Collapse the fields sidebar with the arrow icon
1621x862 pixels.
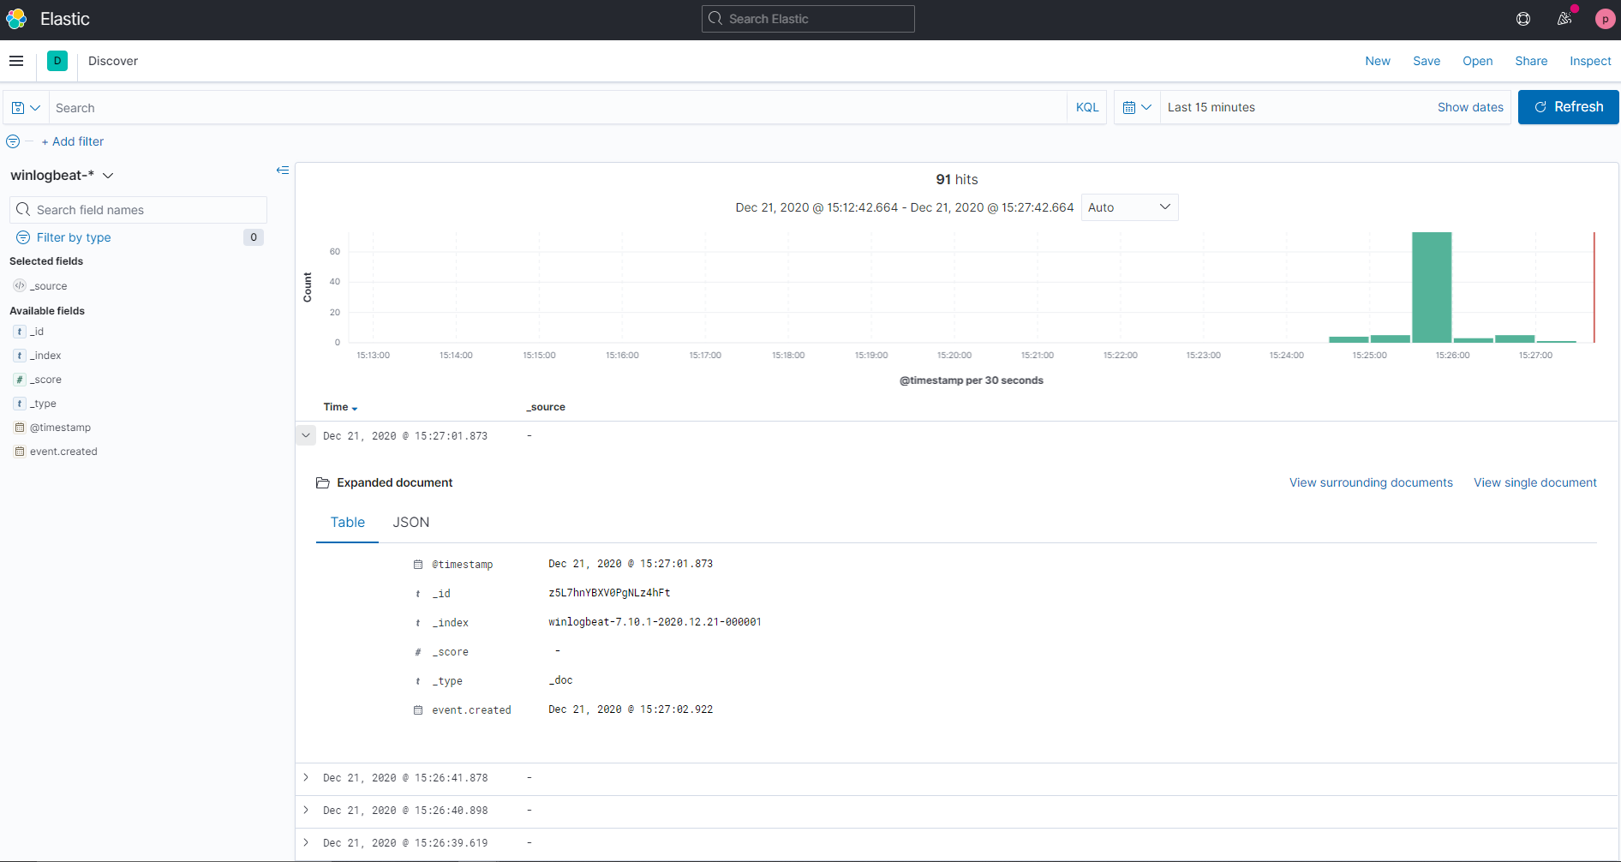(x=283, y=171)
